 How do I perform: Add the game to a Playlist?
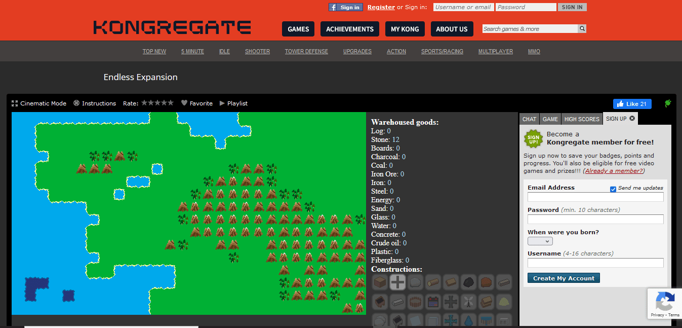tap(233, 103)
